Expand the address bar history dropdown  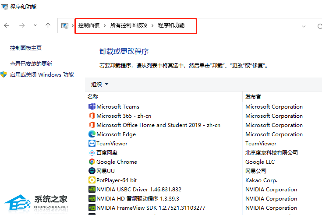304,26
